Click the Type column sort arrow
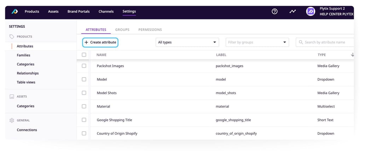Image resolution: width=365 pixels, height=151 pixels. pyautogui.click(x=352, y=55)
